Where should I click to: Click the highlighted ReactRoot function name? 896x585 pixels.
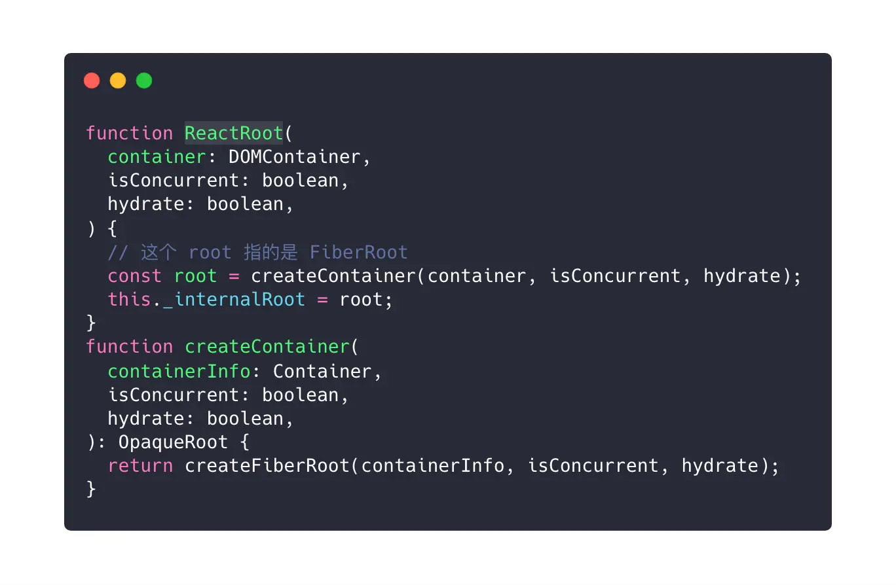(x=234, y=133)
